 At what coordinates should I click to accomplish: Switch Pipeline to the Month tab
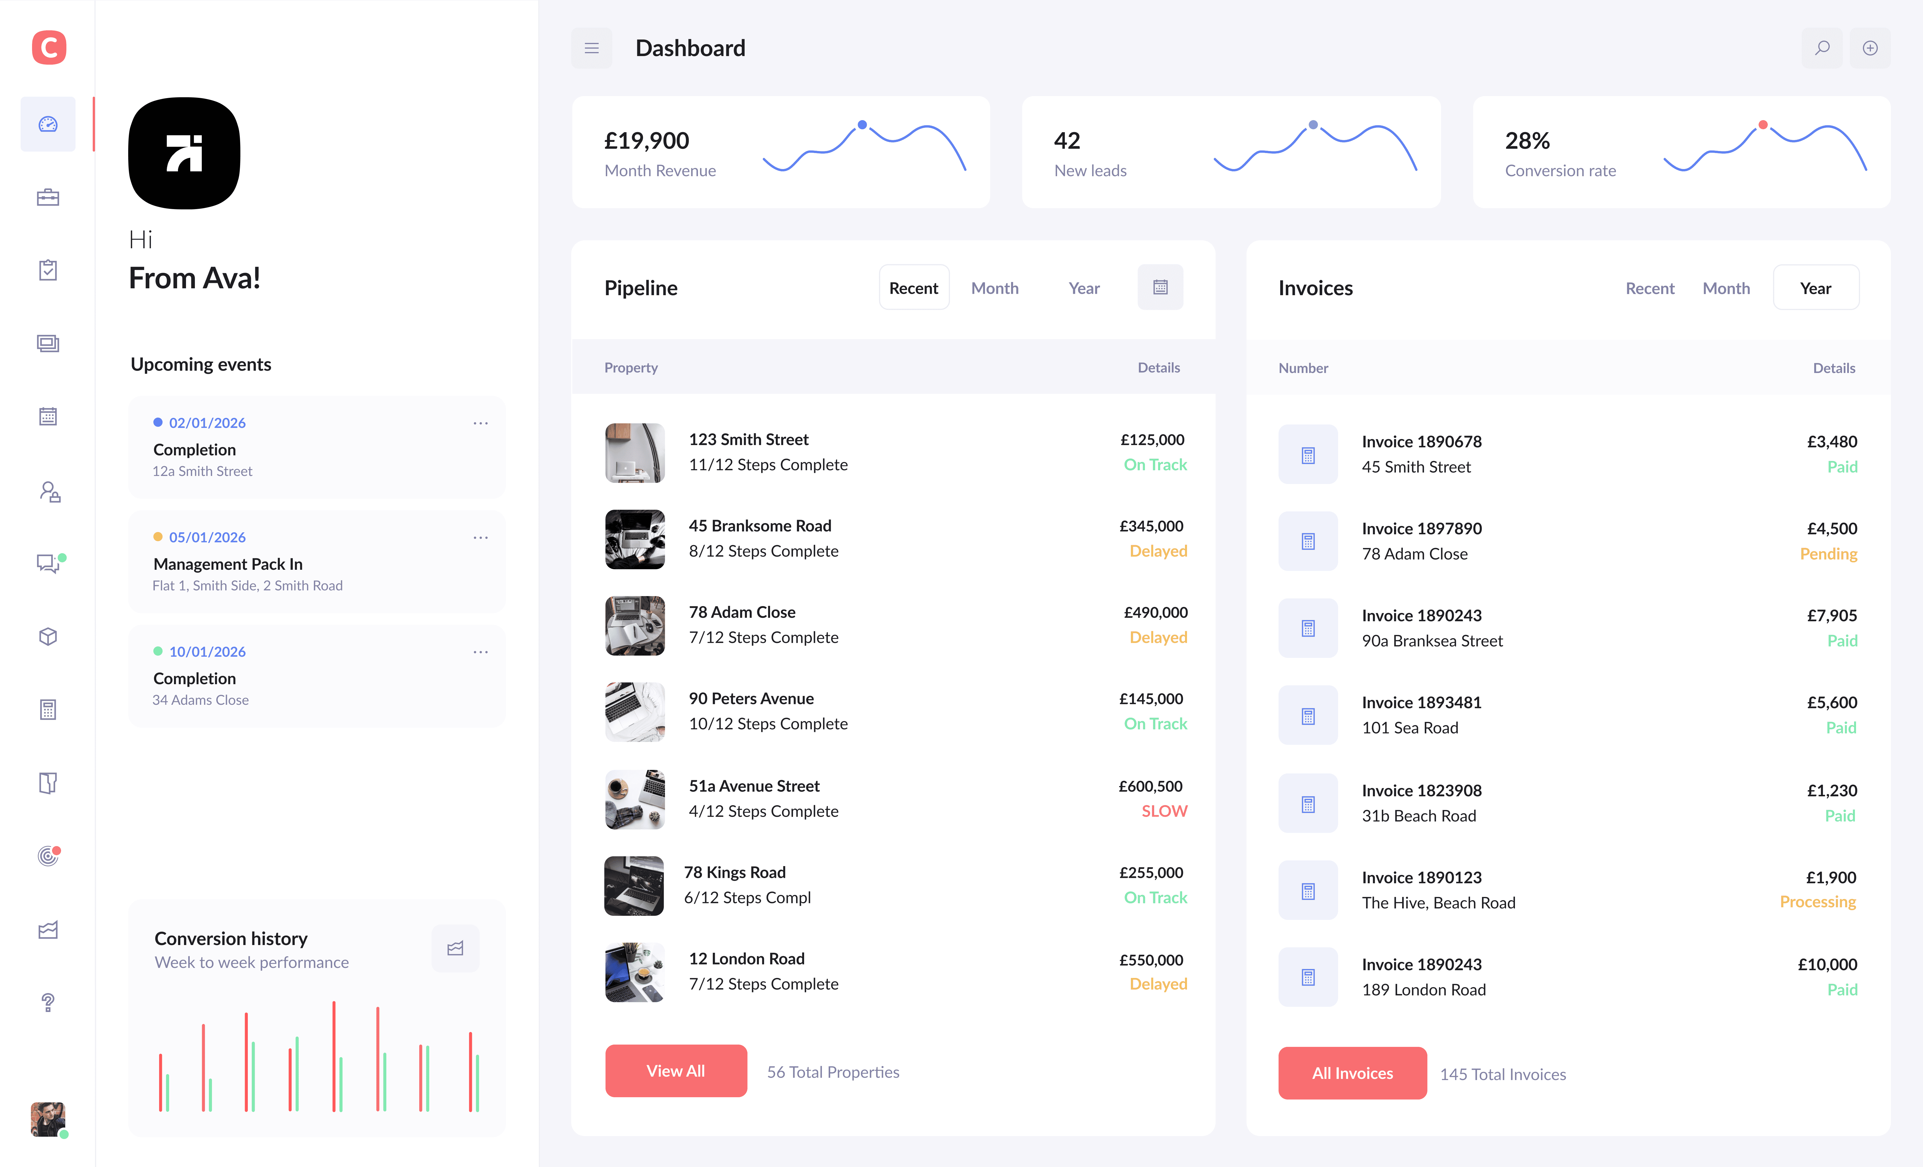[x=994, y=288]
